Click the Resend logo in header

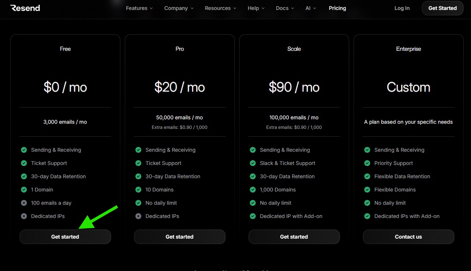25,8
